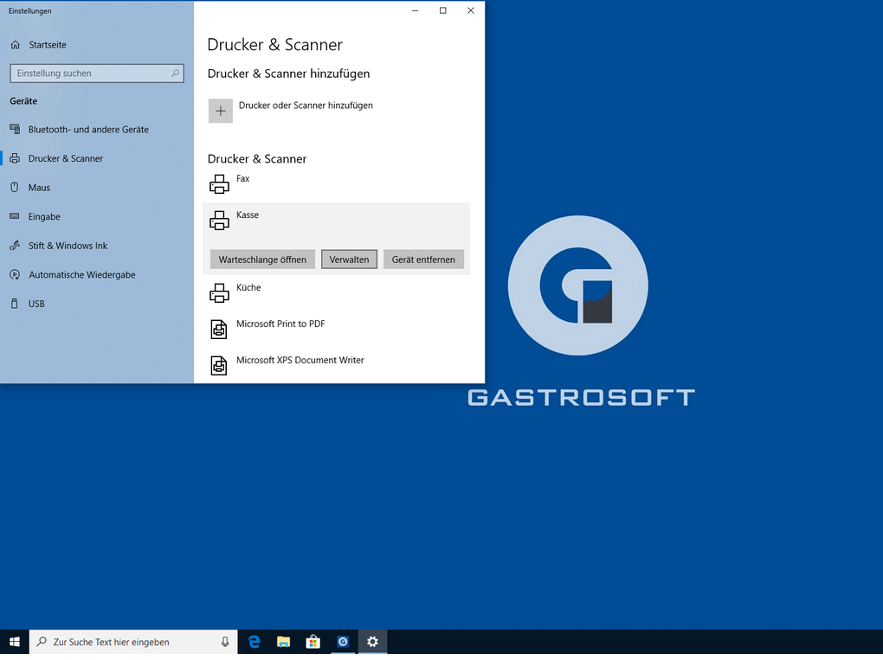
Task: Click Warteschlange öffnen button
Action: point(262,260)
